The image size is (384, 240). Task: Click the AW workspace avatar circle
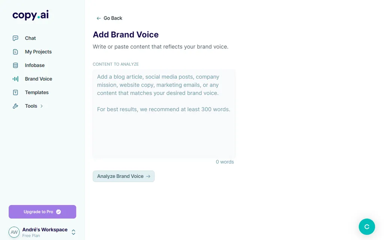[14, 232]
